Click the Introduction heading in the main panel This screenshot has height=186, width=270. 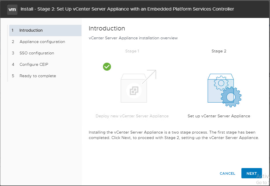point(107,28)
